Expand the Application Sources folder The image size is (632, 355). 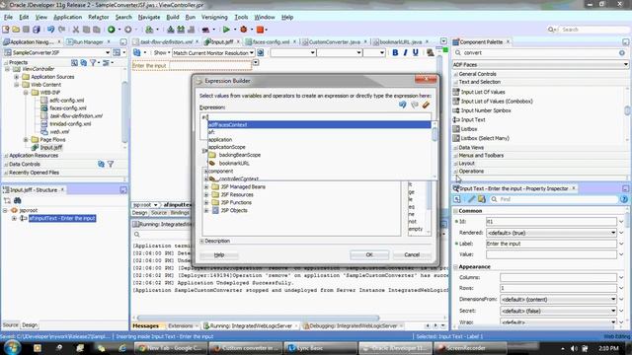click(x=17, y=77)
